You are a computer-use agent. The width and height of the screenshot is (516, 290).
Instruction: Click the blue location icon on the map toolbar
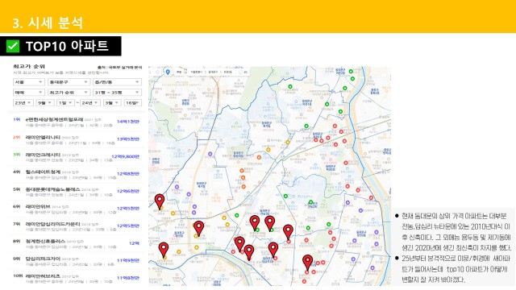point(168,72)
